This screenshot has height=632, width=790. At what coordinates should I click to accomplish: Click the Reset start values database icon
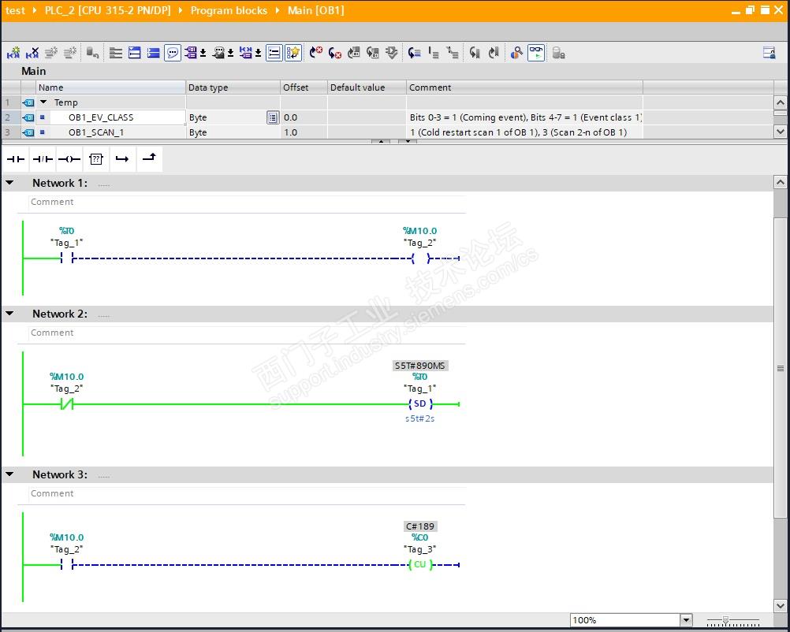(x=93, y=52)
